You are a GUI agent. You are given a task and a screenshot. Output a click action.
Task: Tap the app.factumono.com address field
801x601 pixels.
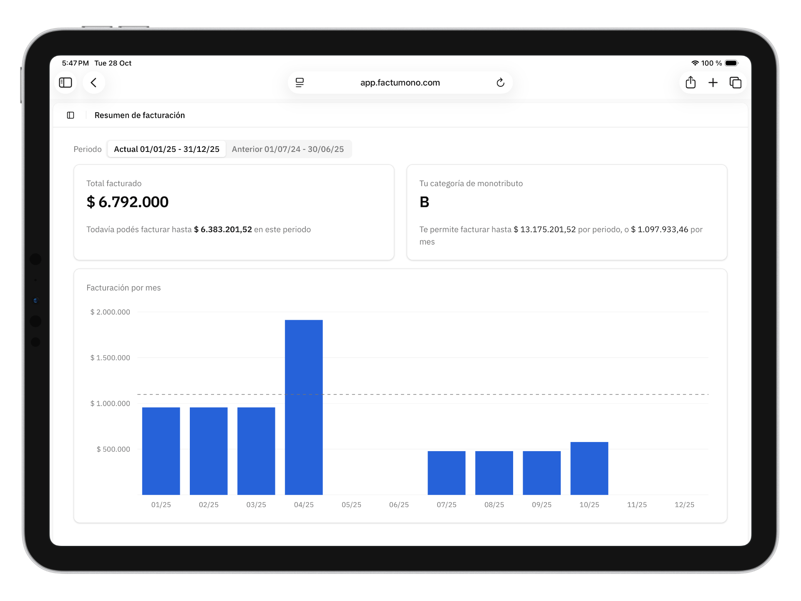tap(400, 83)
